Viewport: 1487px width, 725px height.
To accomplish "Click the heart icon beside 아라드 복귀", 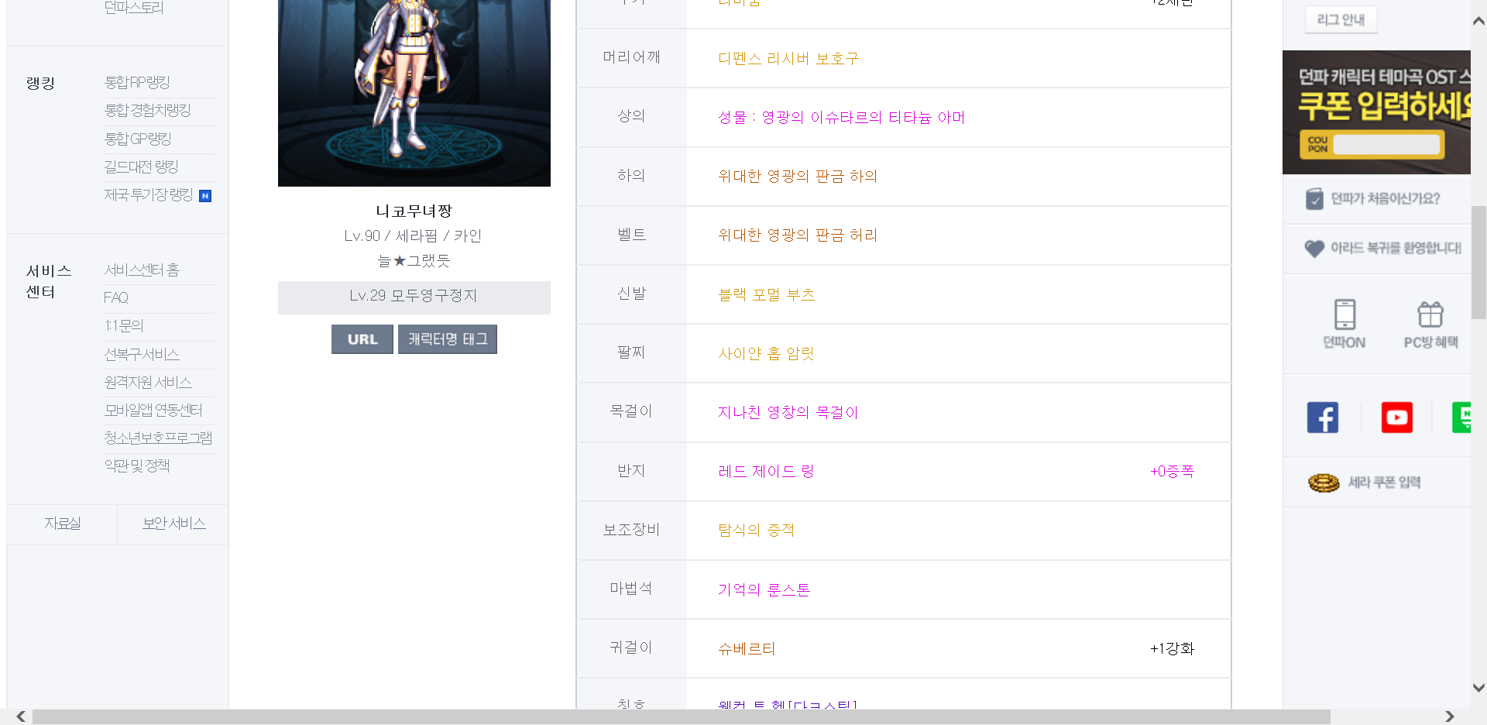I will tap(1314, 249).
